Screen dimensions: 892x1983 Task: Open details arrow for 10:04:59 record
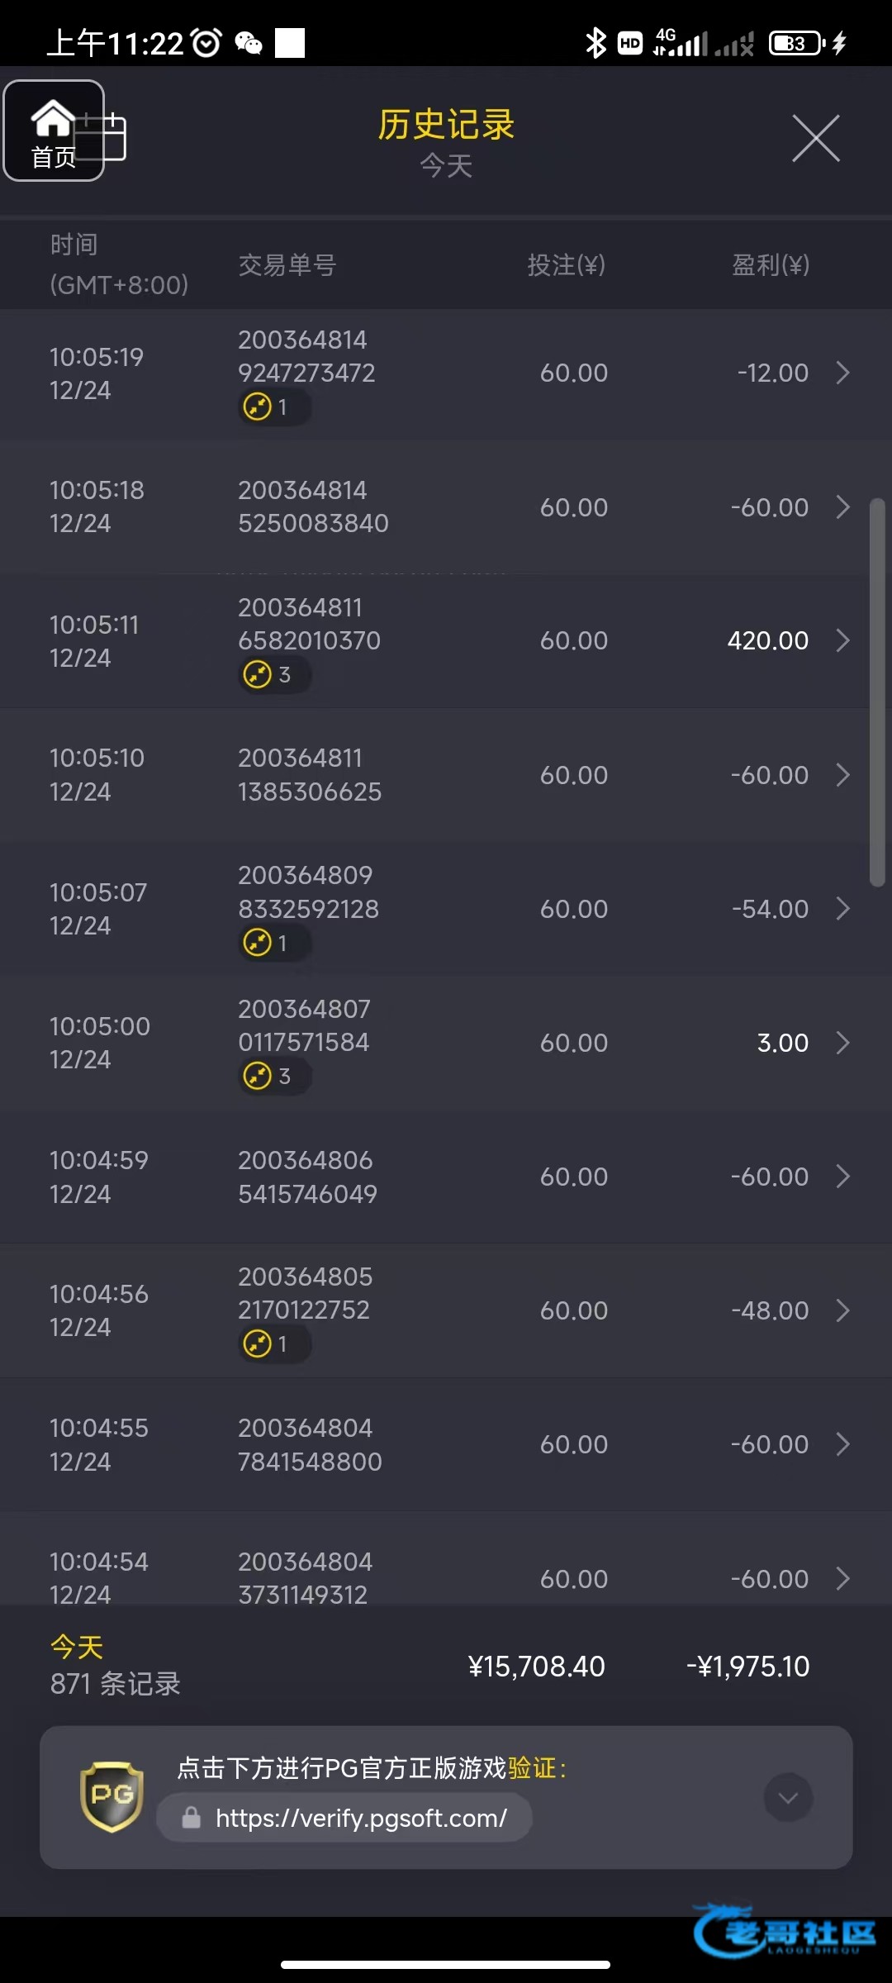[842, 1177]
